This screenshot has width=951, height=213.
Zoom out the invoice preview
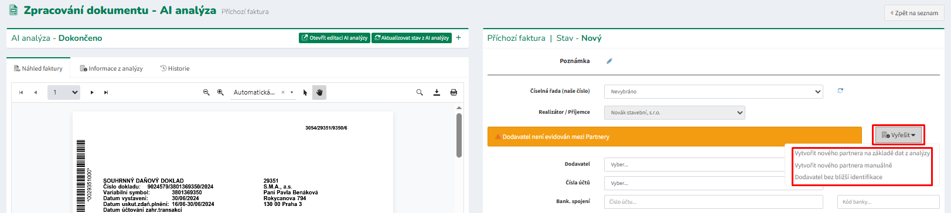tap(206, 92)
